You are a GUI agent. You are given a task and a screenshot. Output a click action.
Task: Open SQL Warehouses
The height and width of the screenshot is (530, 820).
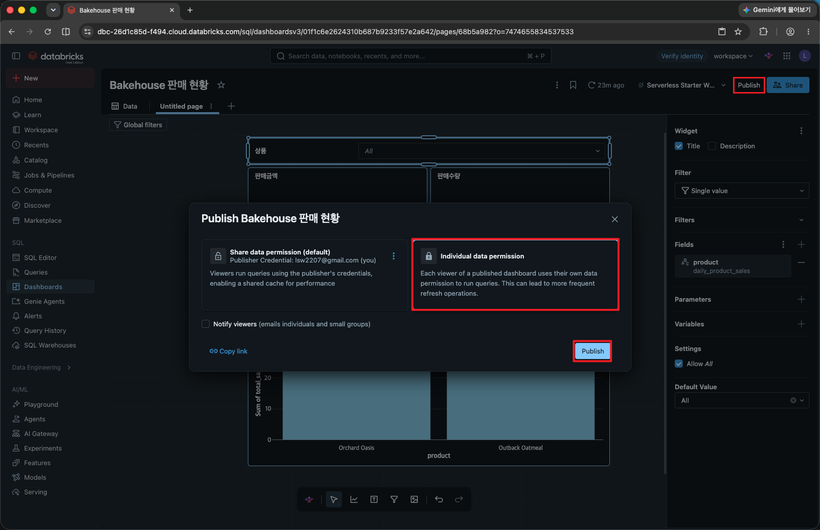[x=50, y=345]
